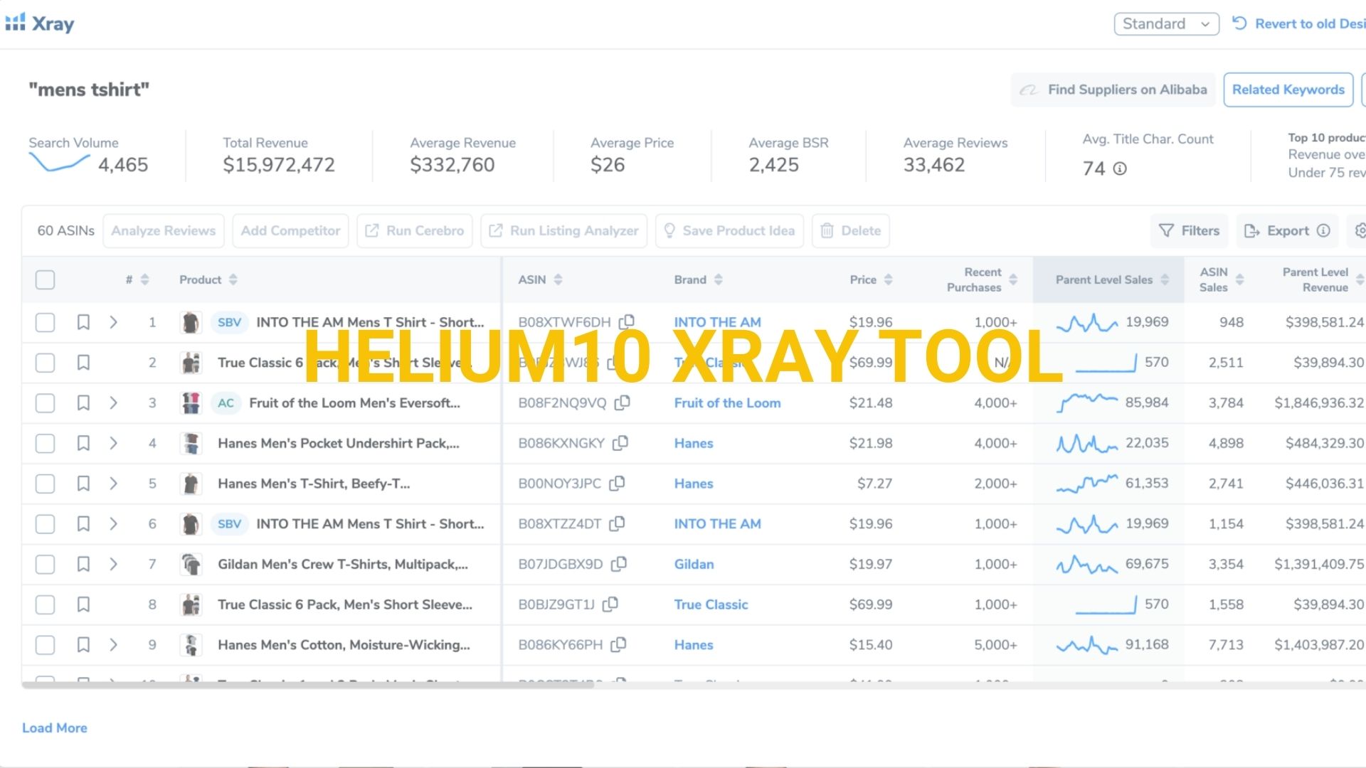The width and height of the screenshot is (1366, 768).
Task: Check row 6 INTO THE AM checkbox
Action: tap(45, 523)
